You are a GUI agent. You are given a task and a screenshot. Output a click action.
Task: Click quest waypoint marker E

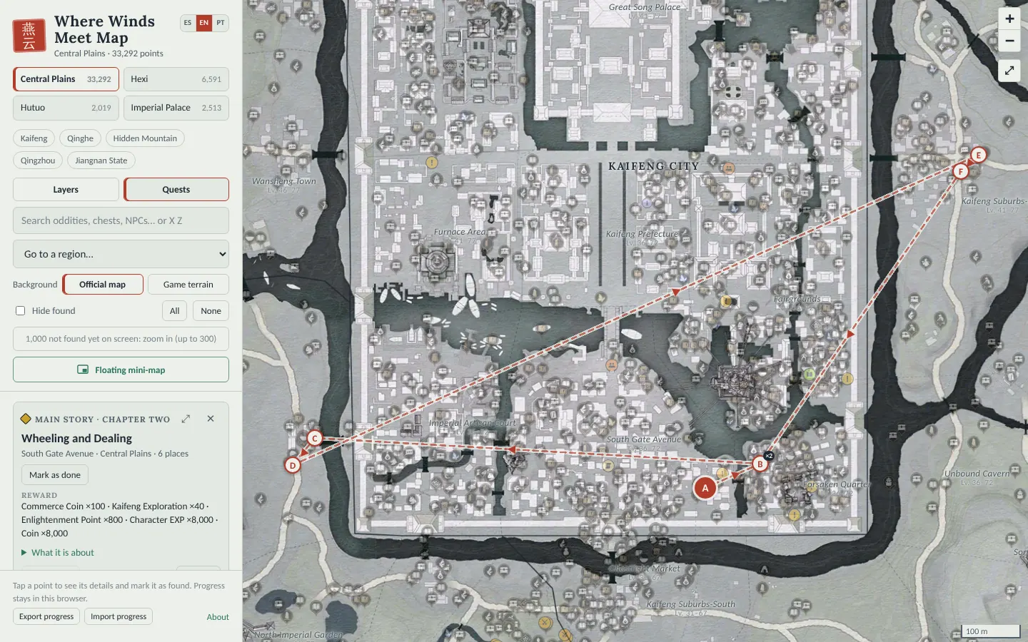tap(979, 155)
